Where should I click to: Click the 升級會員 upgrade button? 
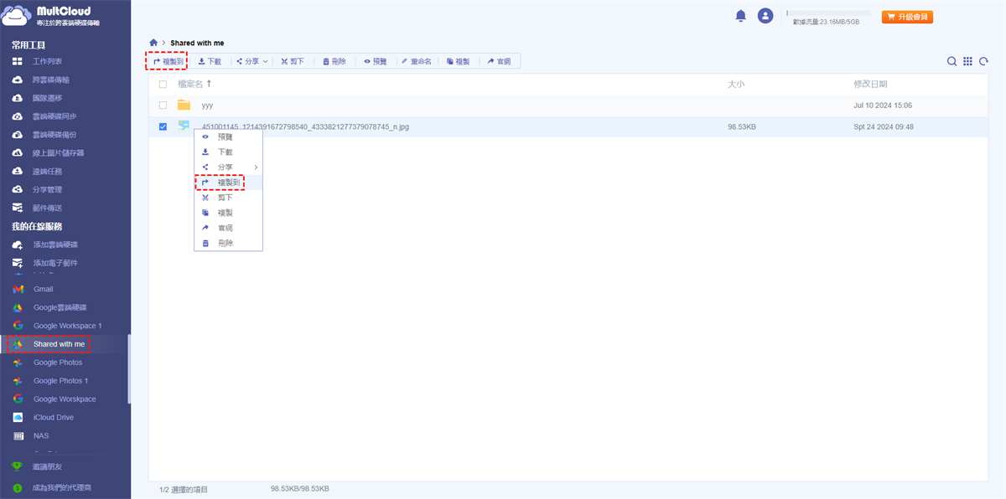coord(907,17)
